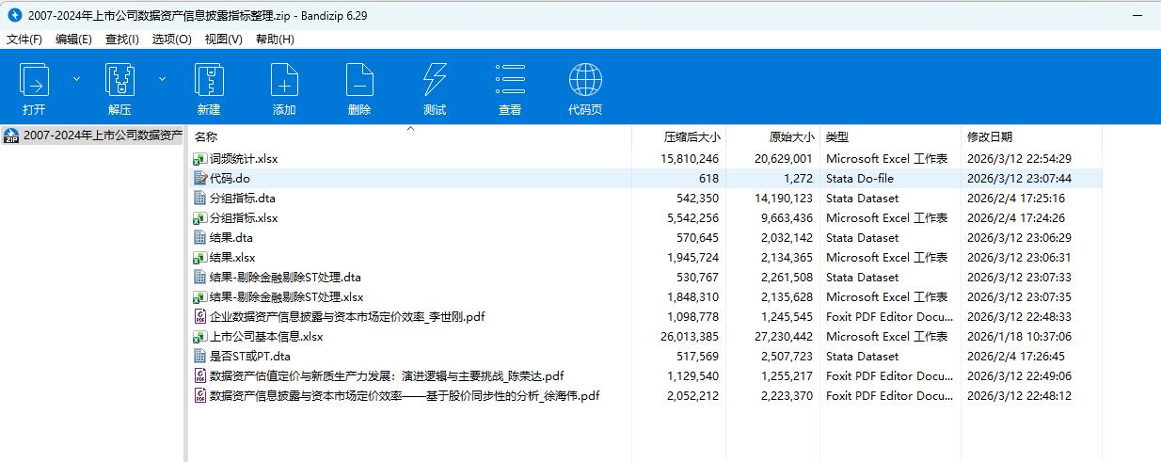
Task: Click the Excel icon of 词频统计.xlsx
Action: click(199, 159)
